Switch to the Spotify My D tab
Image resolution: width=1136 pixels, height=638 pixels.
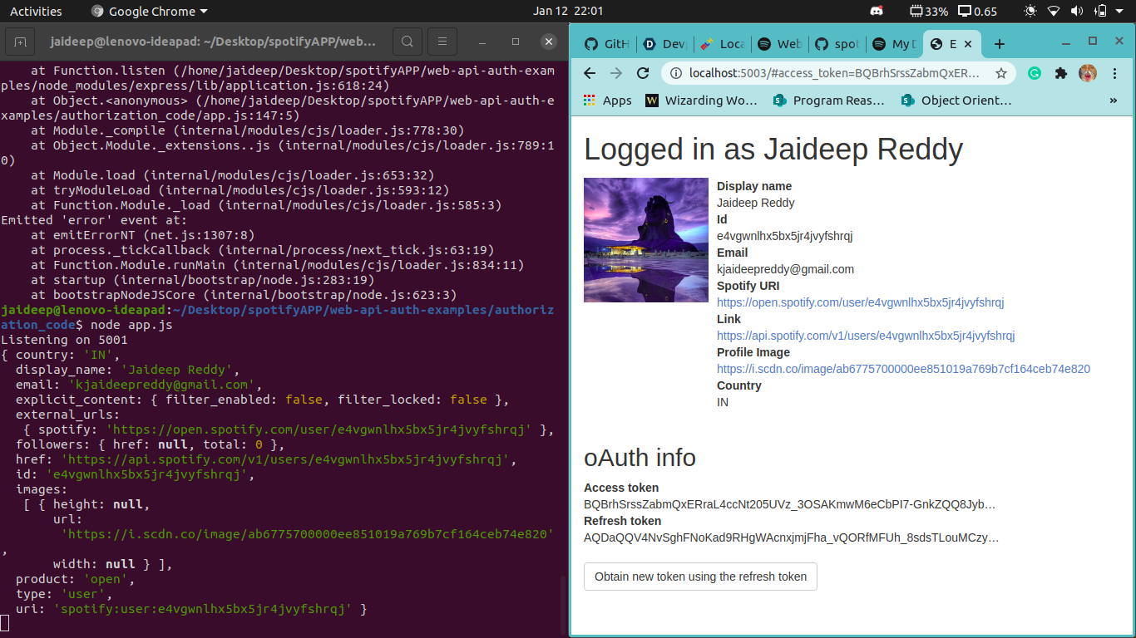pyautogui.click(x=893, y=44)
